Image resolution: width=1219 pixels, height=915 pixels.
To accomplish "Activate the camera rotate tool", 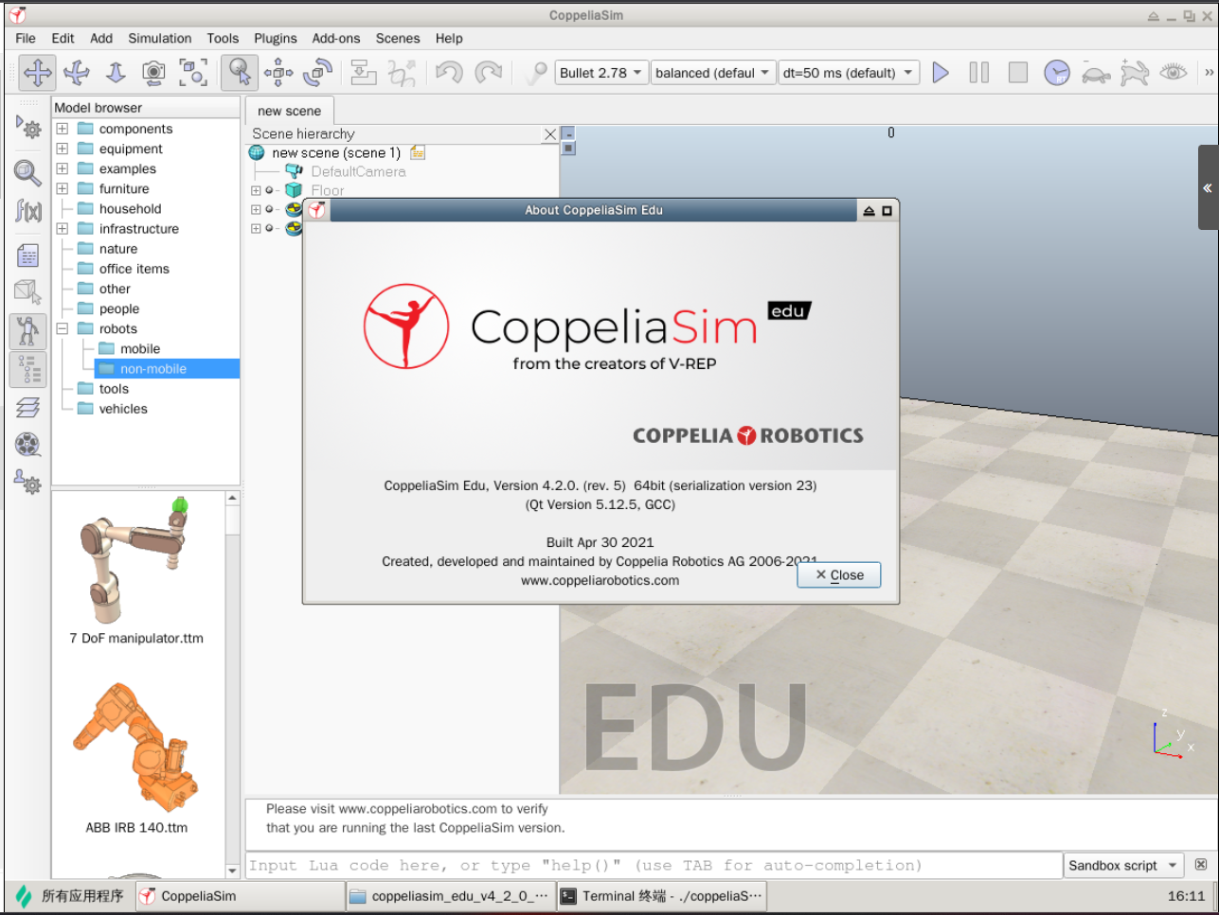I will point(77,72).
